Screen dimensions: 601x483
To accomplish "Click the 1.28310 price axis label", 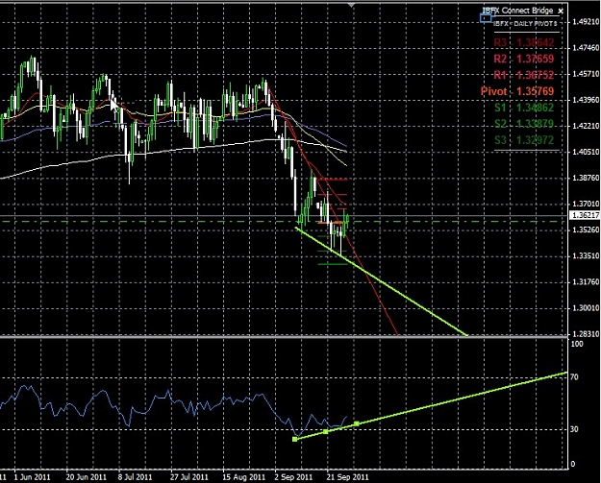I will point(586,334).
